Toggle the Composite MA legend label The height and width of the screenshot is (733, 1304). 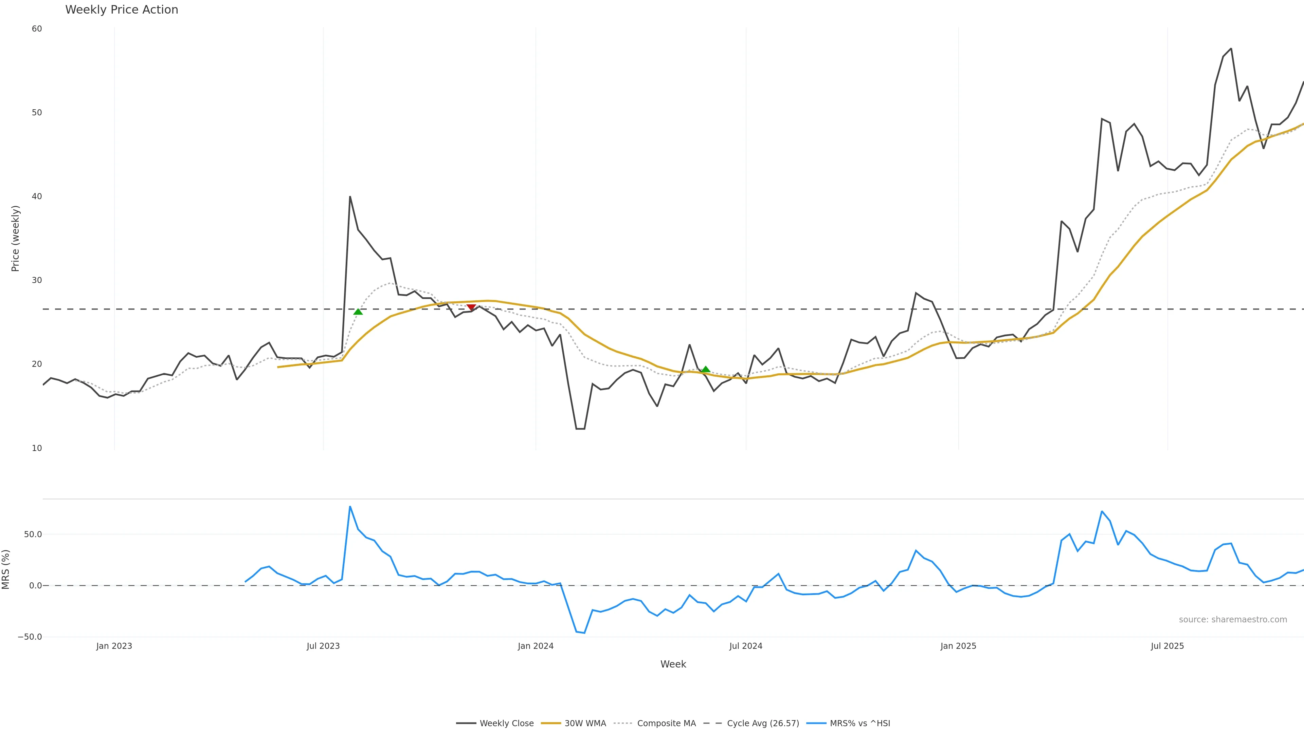point(666,723)
